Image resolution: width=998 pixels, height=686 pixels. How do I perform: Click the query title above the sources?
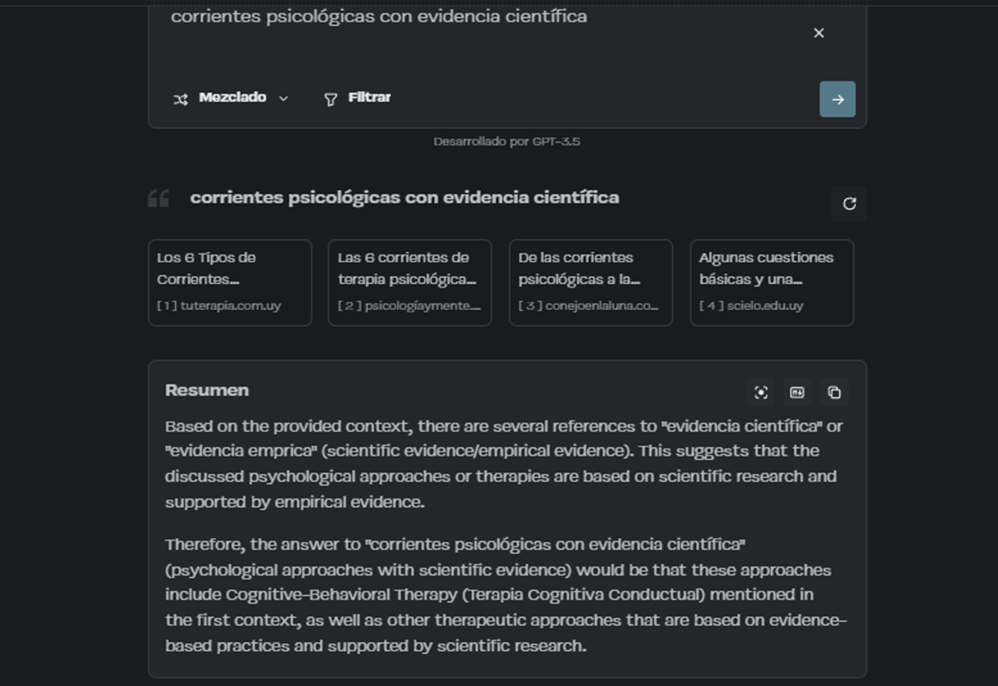tap(404, 197)
